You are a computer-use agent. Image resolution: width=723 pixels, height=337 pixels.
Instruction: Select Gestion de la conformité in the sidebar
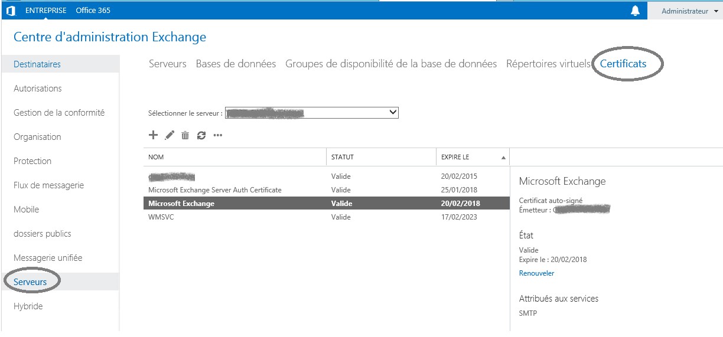coord(59,113)
